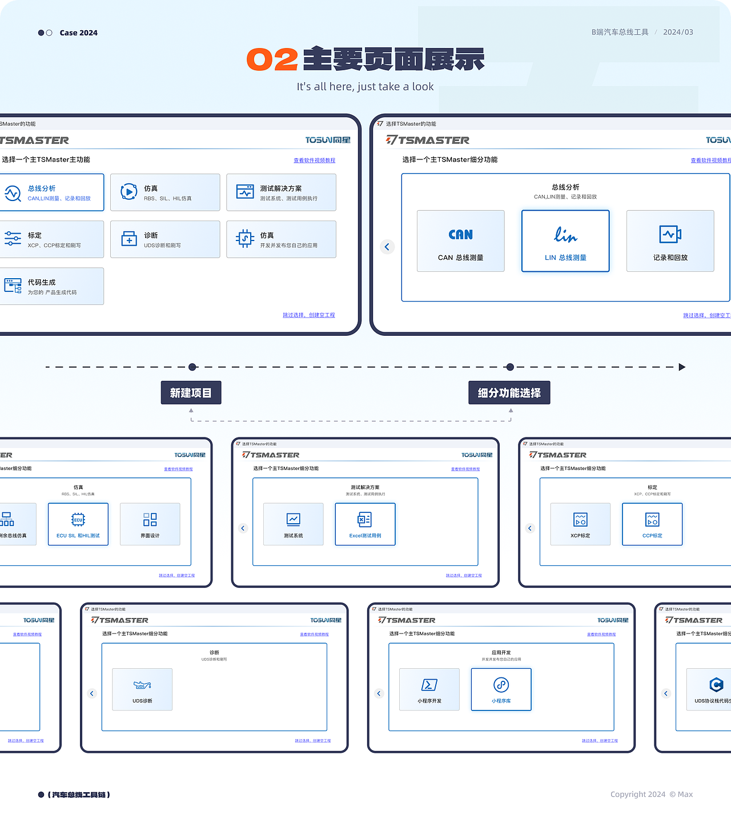731x819 pixels.
Task: Click the "It's all here, just take a look" subtitle
Action: tap(365, 87)
